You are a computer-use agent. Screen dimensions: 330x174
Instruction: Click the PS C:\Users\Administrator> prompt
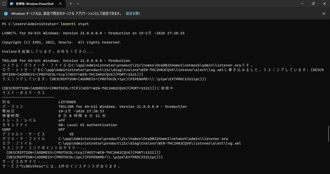coord(30,24)
